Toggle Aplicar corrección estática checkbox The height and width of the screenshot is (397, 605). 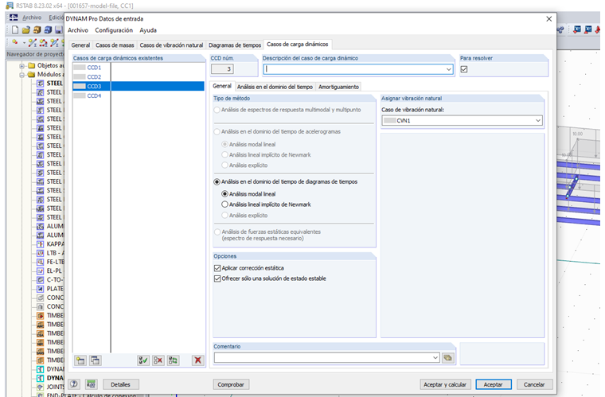tap(217, 268)
